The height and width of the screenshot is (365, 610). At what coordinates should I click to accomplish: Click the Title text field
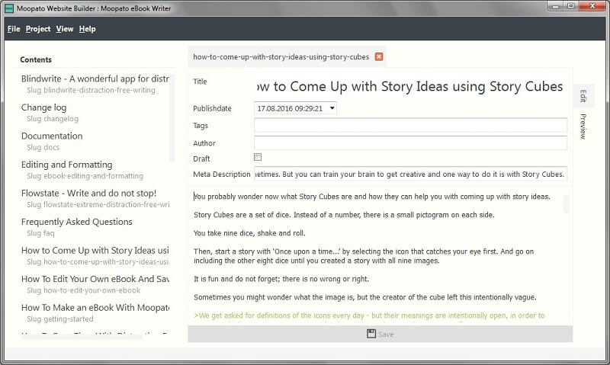410,86
